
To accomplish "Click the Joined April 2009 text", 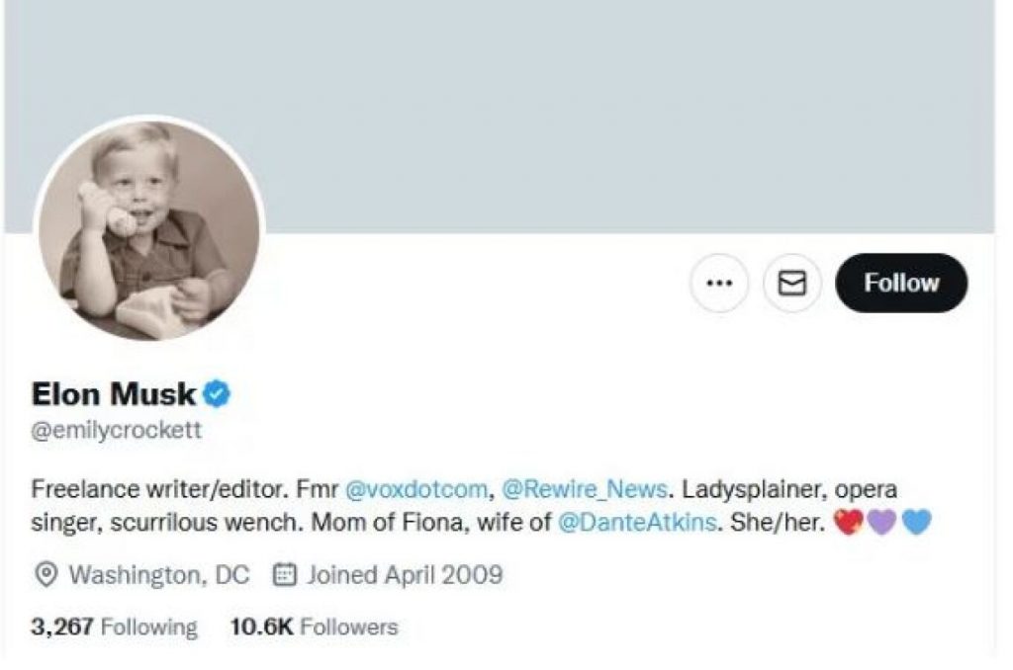I will [404, 574].
